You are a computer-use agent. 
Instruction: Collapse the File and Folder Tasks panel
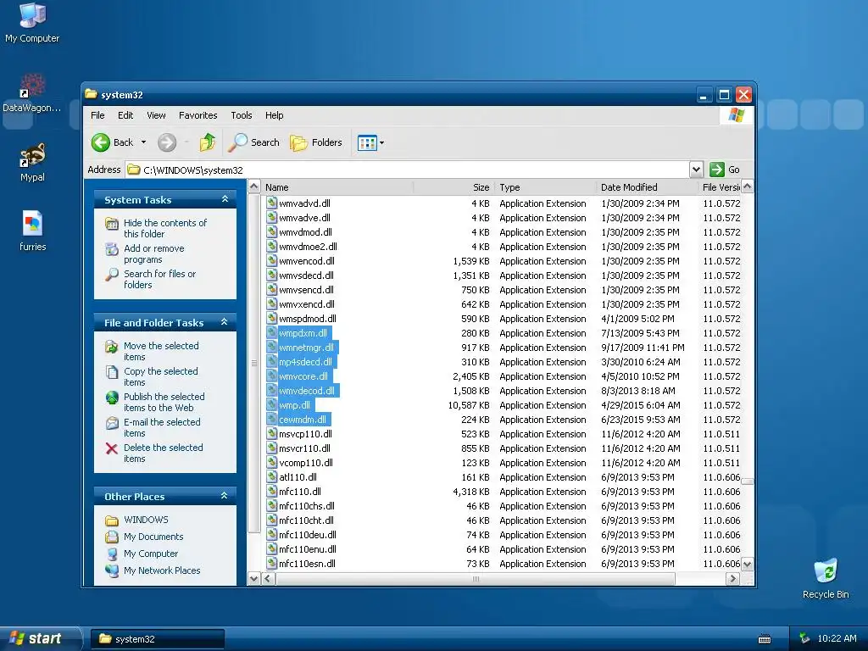point(224,322)
